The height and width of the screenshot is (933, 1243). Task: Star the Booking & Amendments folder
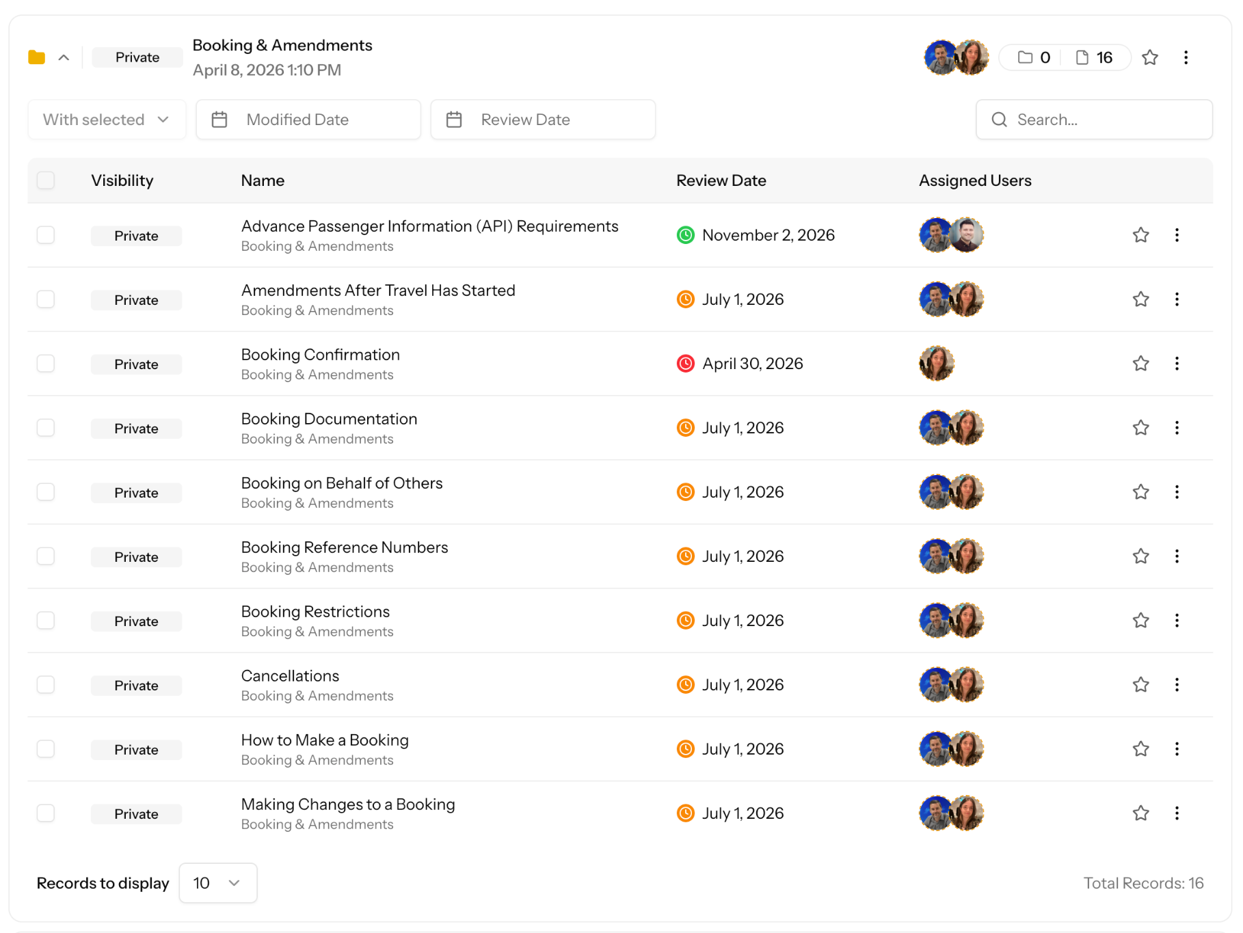[x=1150, y=57]
